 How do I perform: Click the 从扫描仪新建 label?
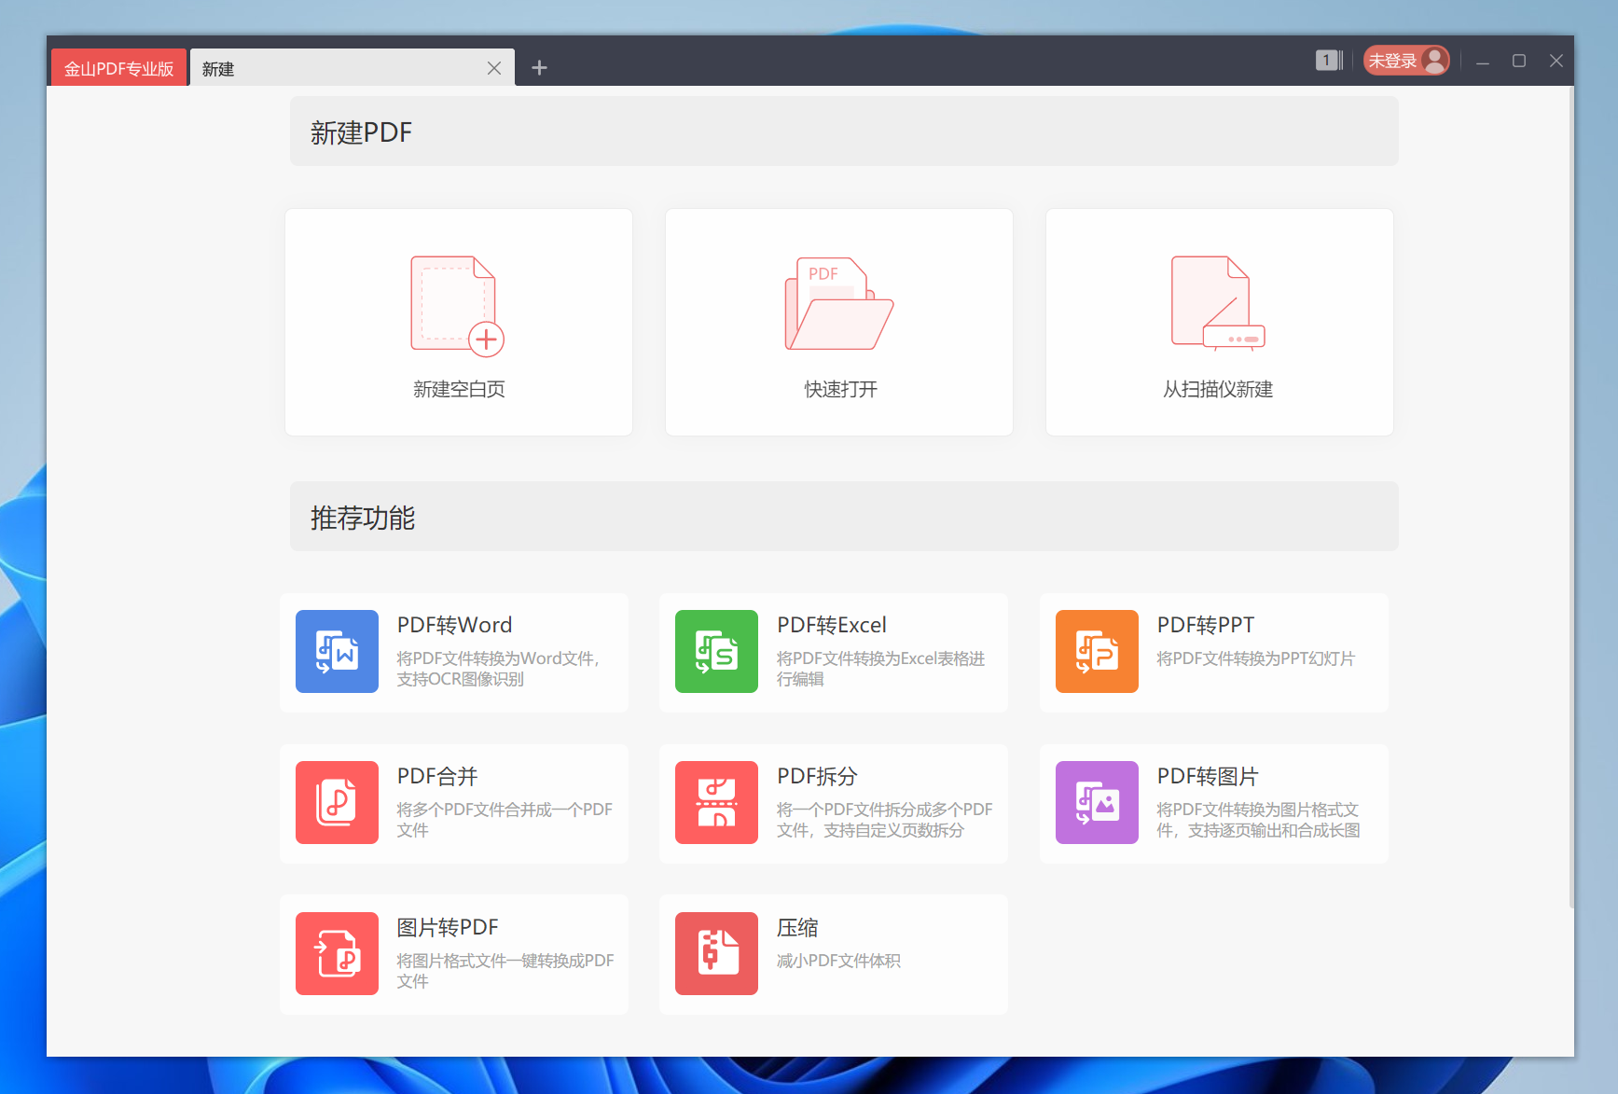tap(1218, 389)
